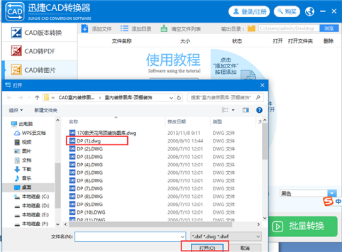Select file DP (6).DWG
The width and height of the screenshot is (342, 252).
(86, 181)
